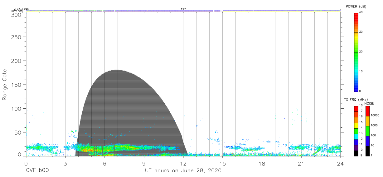
Task: Click the blue 11–12 MHz TX FRQ swatch
Action: tap(356, 142)
